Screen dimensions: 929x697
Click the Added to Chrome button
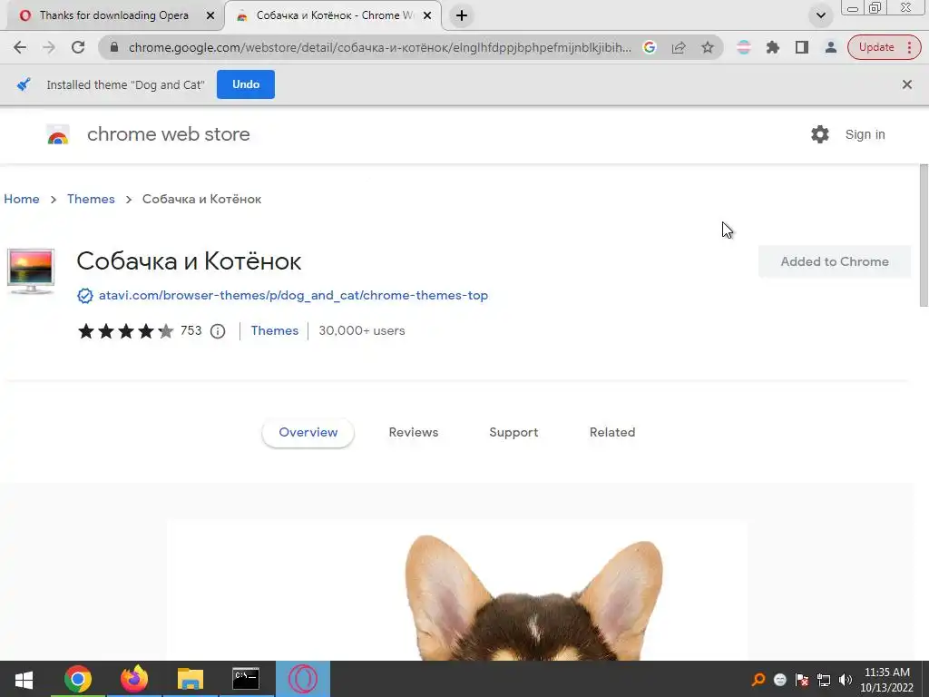835,261
